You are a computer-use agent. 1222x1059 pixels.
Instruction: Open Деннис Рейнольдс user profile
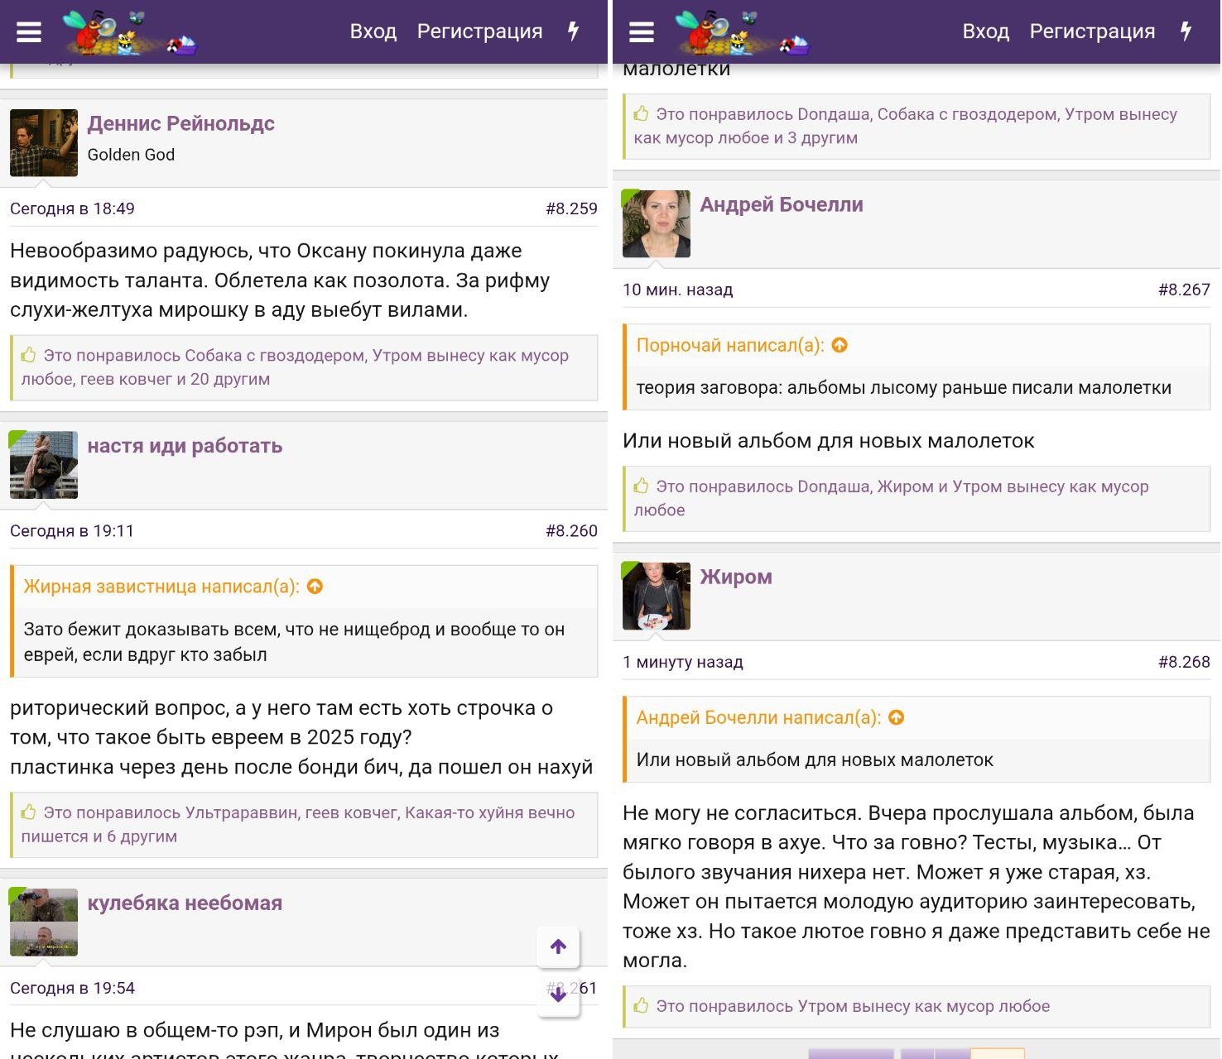click(180, 124)
